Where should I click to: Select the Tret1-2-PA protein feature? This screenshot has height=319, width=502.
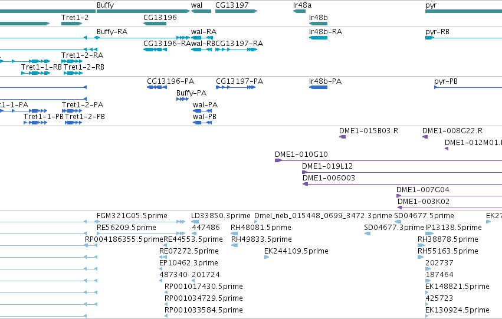pos(72,111)
